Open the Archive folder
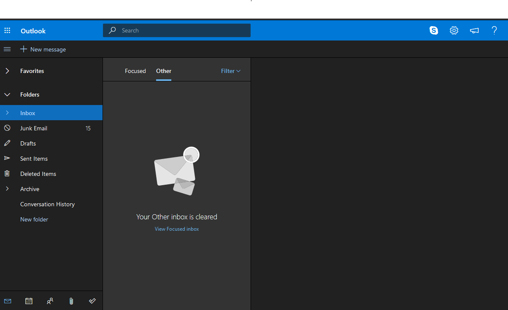The width and height of the screenshot is (508, 310). click(x=51, y=189)
